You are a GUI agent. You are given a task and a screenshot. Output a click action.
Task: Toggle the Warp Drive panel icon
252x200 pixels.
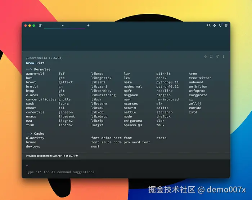click(40, 26)
